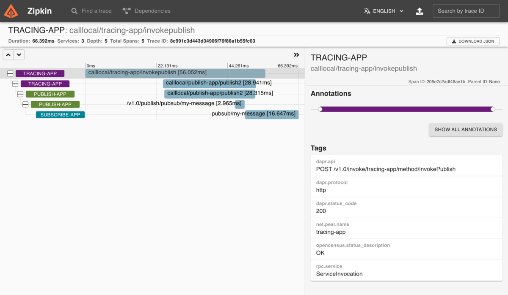Select previous span with up arrow
Viewport: 508px width, 295px height.
click(x=8, y=55)
